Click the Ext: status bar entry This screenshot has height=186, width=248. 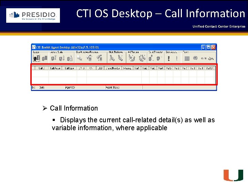(x=33, y=87)
